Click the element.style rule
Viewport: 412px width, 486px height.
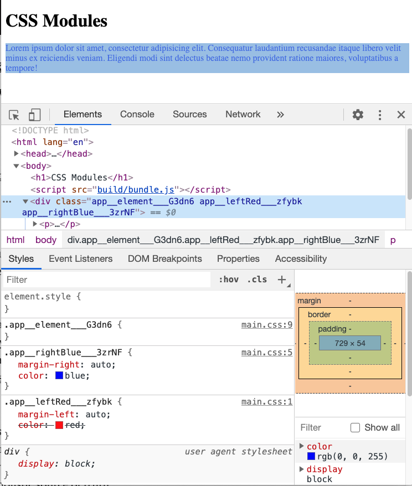(x=43, y=297)
